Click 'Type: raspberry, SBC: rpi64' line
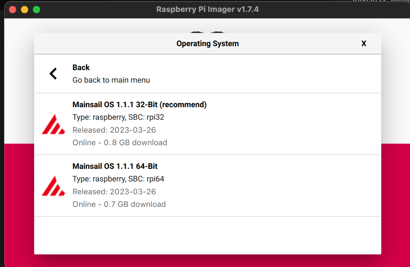 [x=118, y=179]
